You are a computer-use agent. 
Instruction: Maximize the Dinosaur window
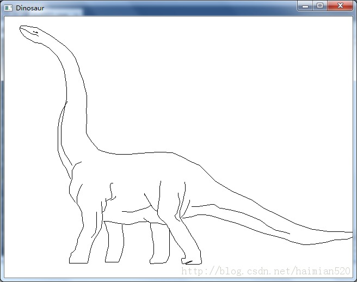[x=320, y=5]
